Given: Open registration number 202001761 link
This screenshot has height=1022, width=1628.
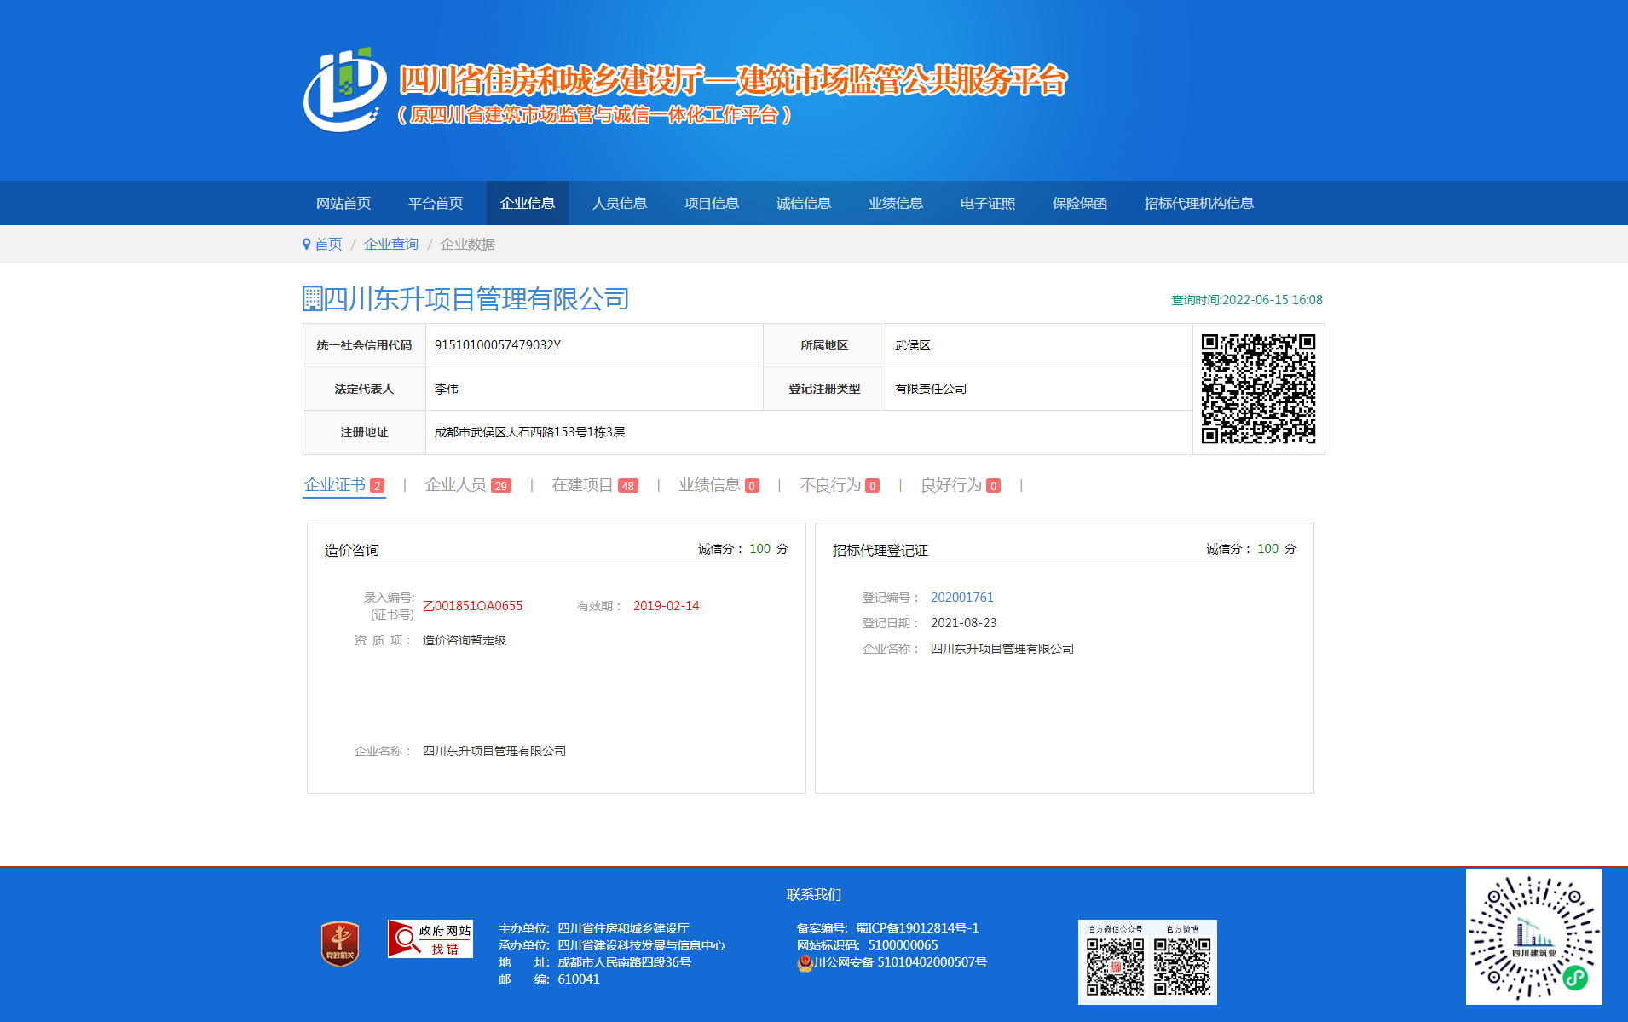Looking at the screenshot, I should (x=961, y=598).
